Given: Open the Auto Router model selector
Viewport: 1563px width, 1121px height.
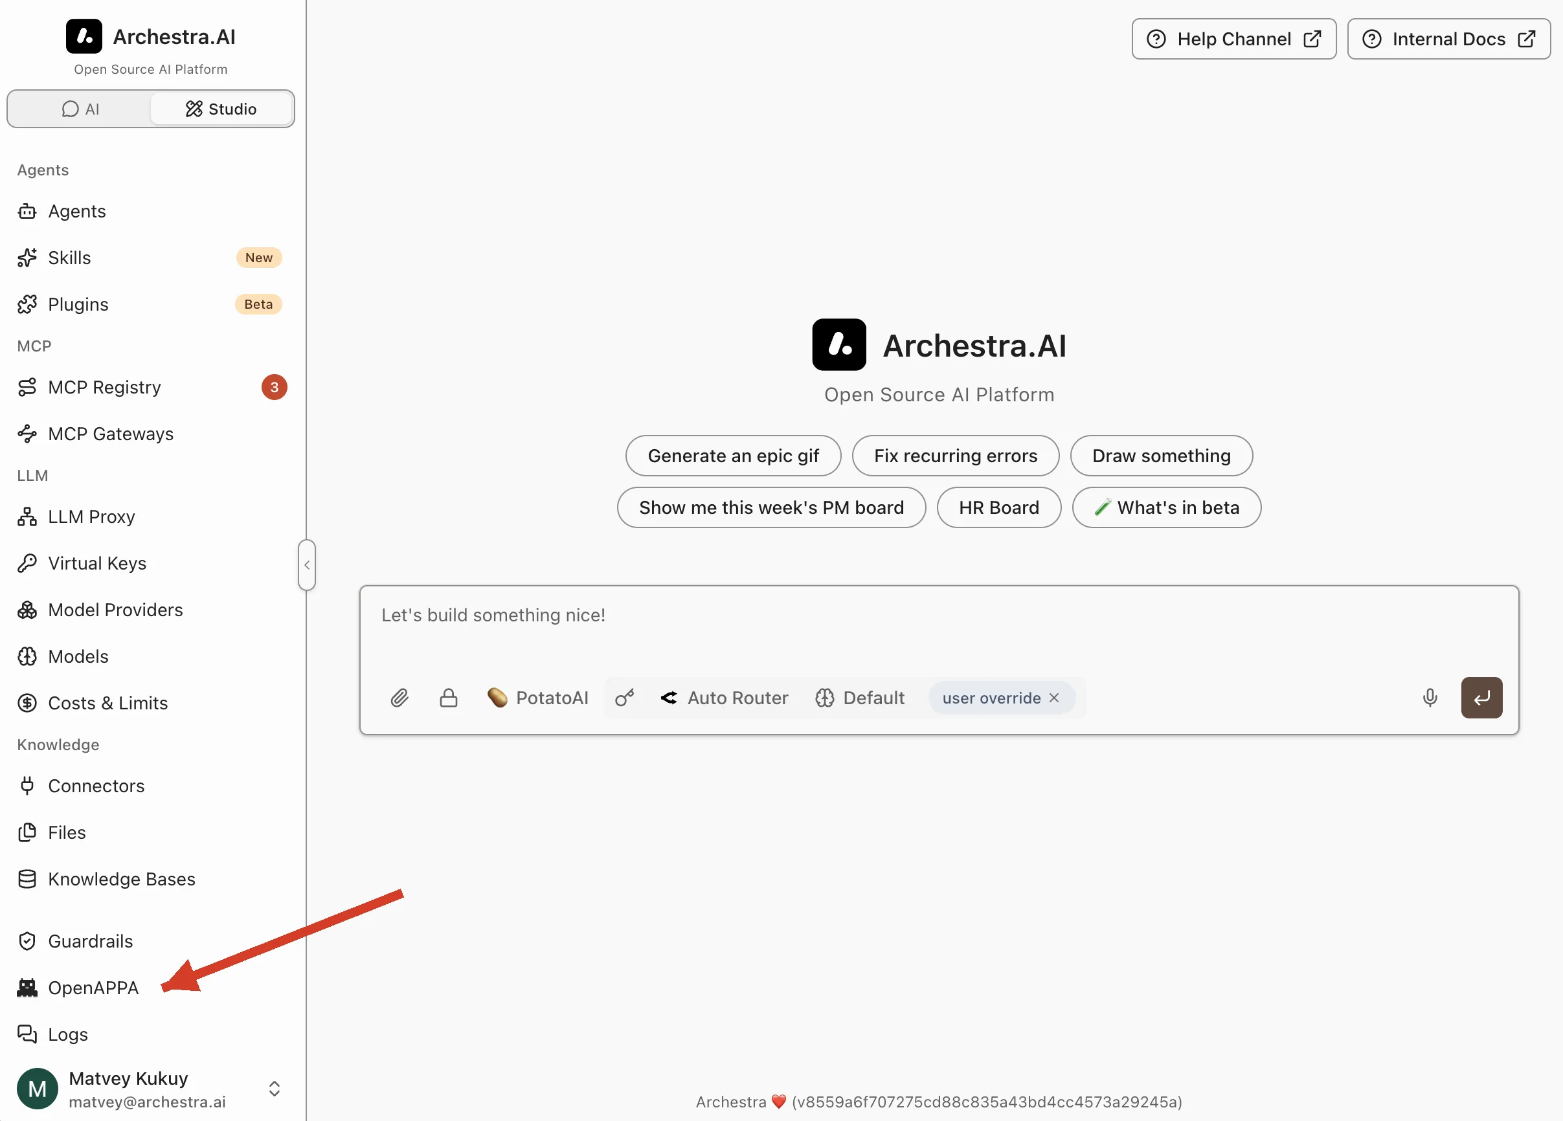Looking at the screenshot, I should (x=725, y=698).
